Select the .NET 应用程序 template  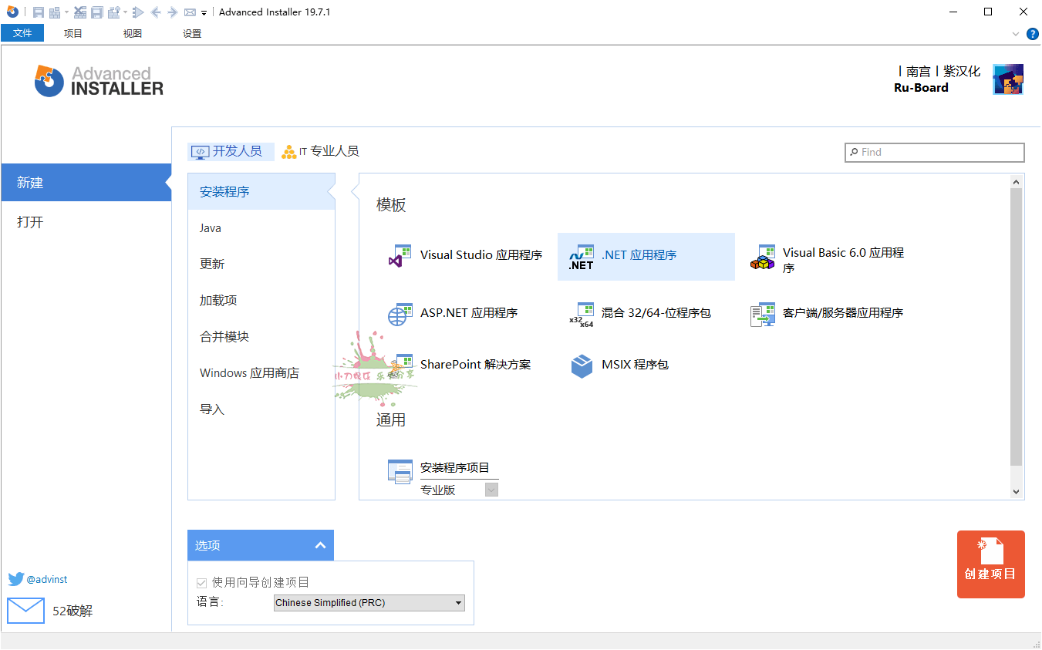[x=646, y=254]
